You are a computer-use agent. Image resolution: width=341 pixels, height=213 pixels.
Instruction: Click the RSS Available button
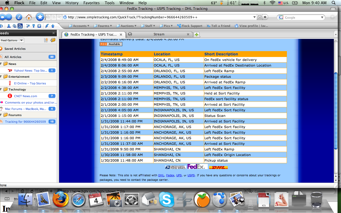pos(111,44)
